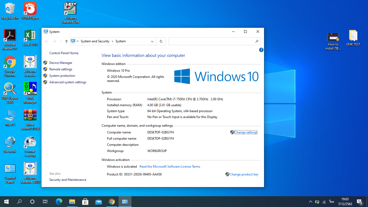
Task: Click the System control panel taskbar button
Action: [x=125, y=202]
